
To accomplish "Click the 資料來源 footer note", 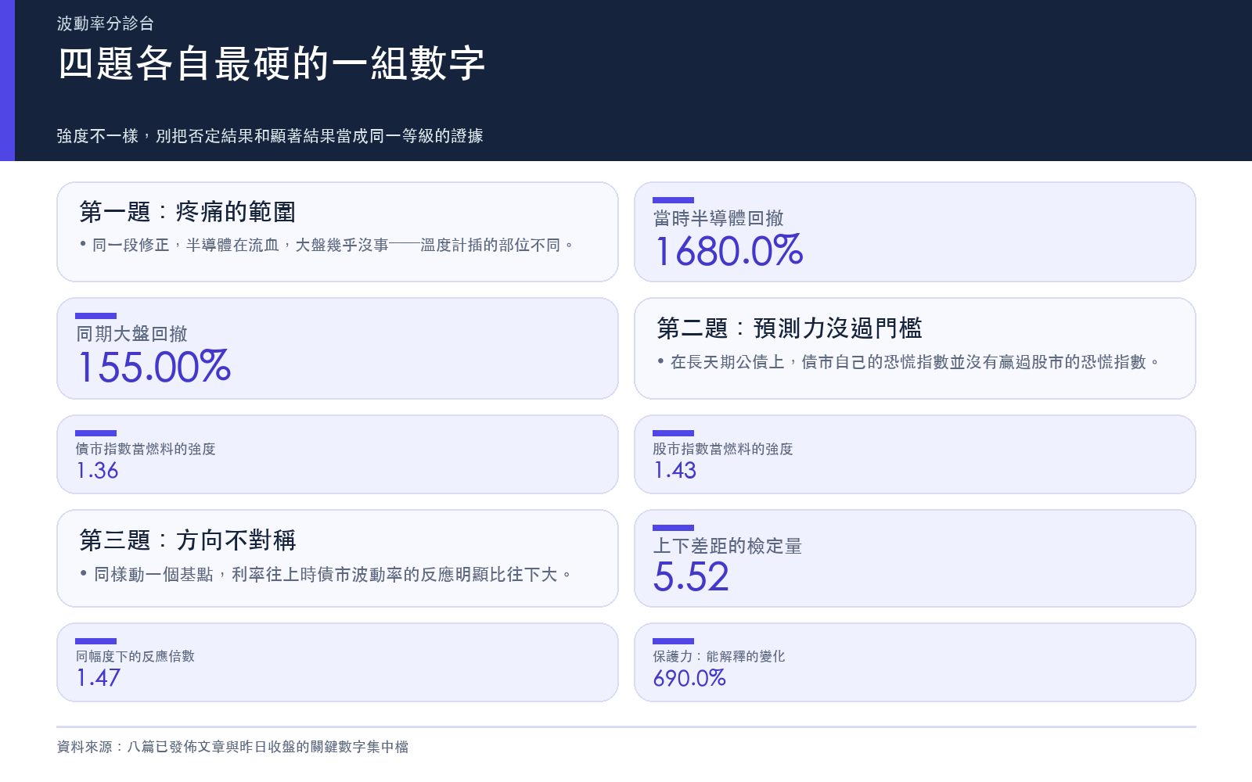I will (x=232, y=747).
